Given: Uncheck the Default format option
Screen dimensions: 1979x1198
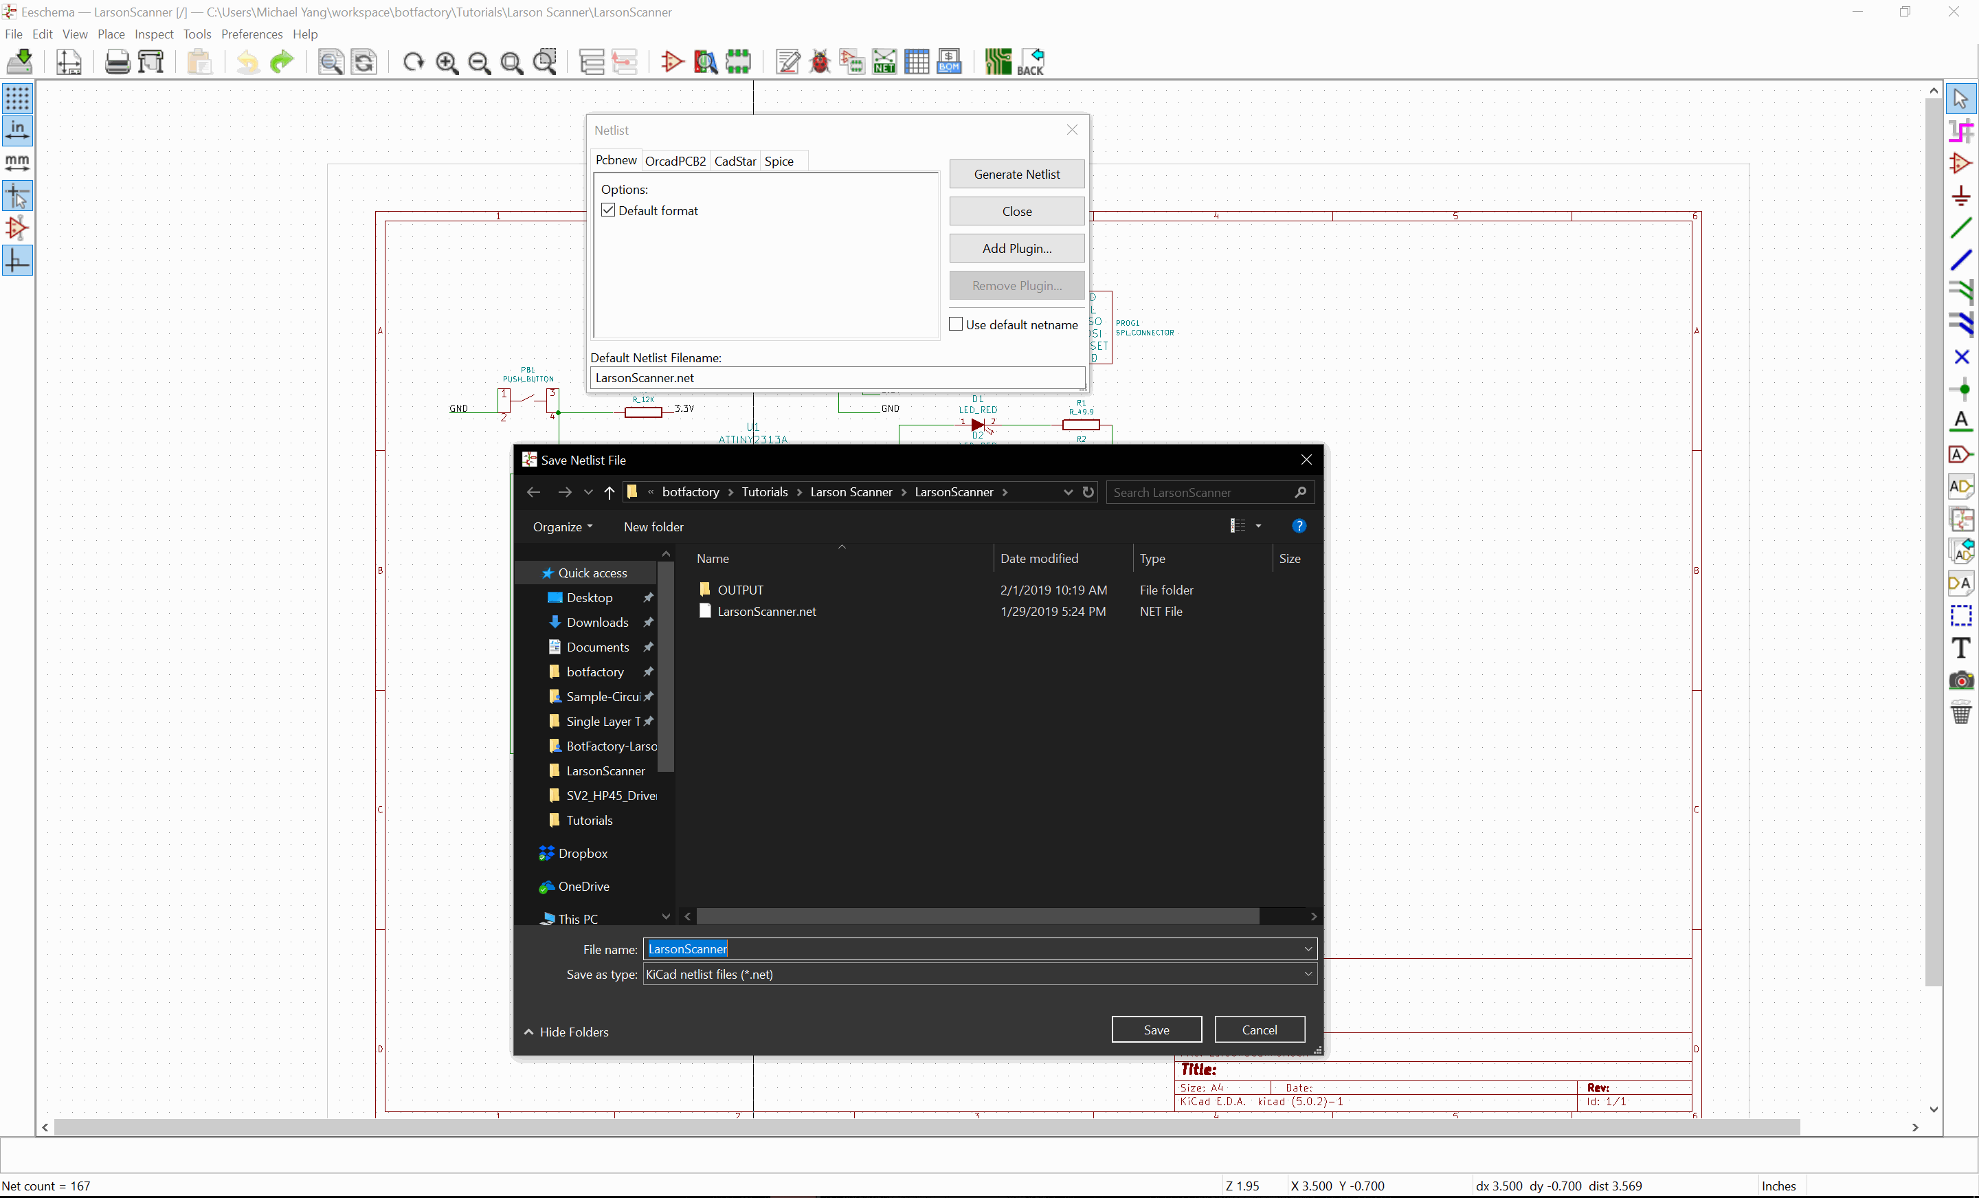Looking at the screenshot, I should (x=608, y=210).
